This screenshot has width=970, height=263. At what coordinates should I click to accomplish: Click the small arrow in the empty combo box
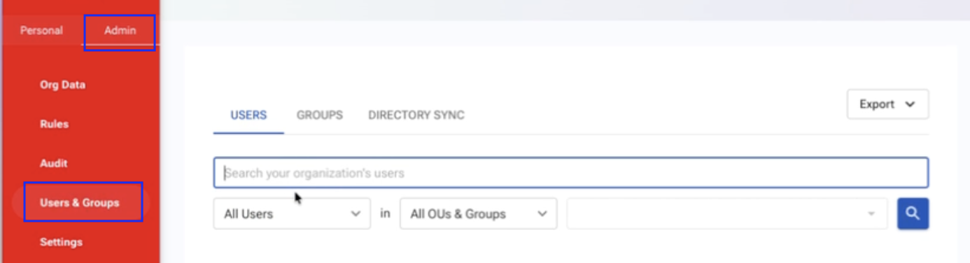click(871, 214)
